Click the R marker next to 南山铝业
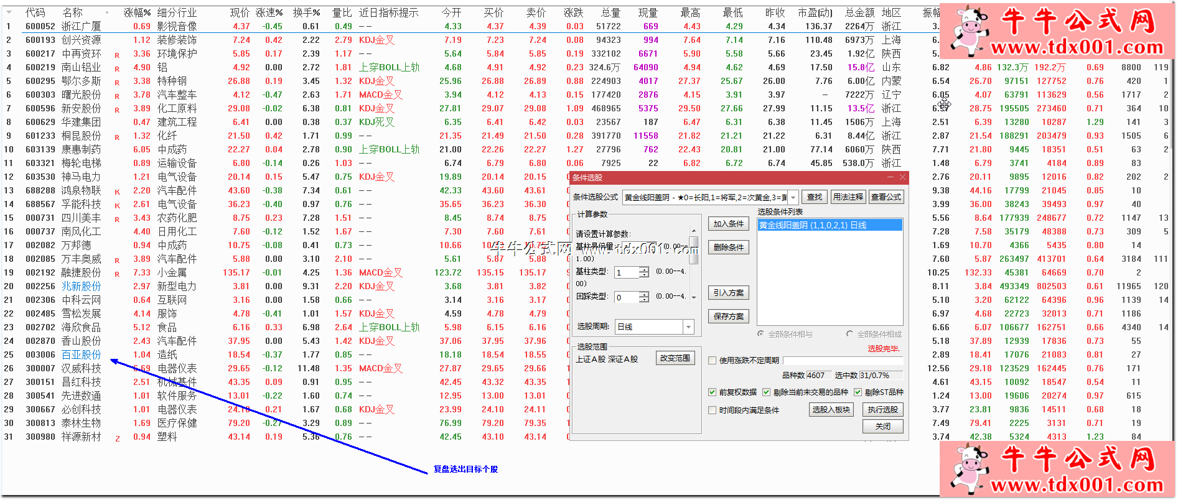The height and width of the screenshot is (500, 1178). point(117,68)
